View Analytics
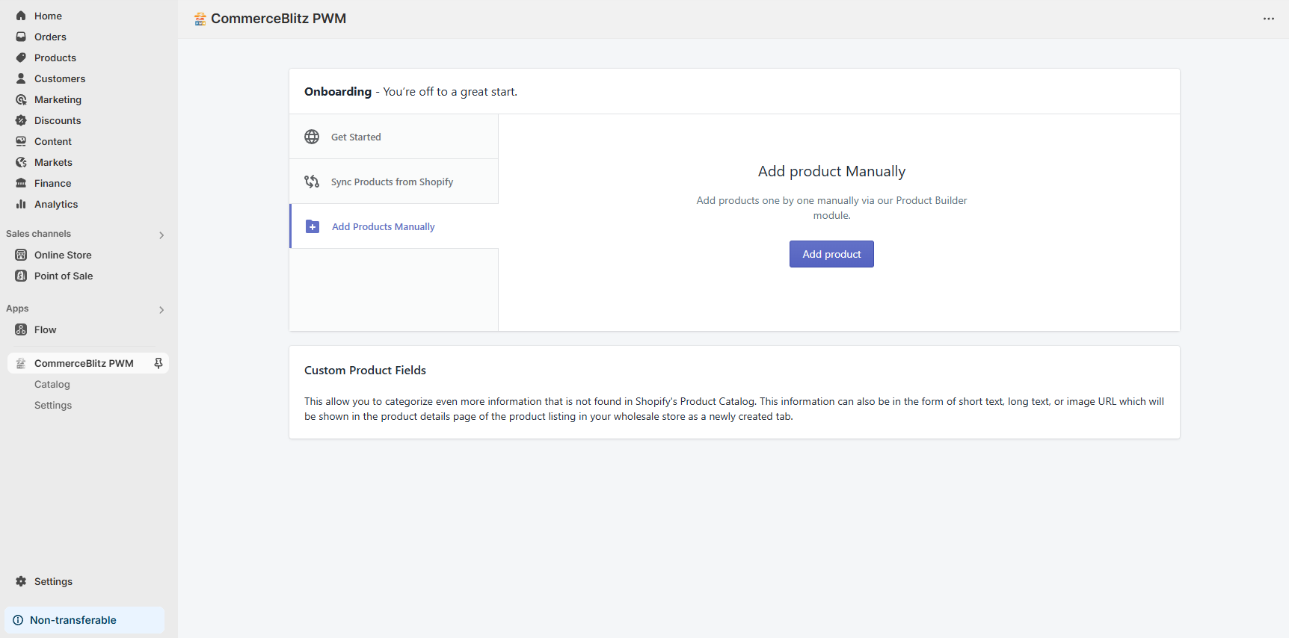This screenshot has width=1289, height=638. [56, 204]
